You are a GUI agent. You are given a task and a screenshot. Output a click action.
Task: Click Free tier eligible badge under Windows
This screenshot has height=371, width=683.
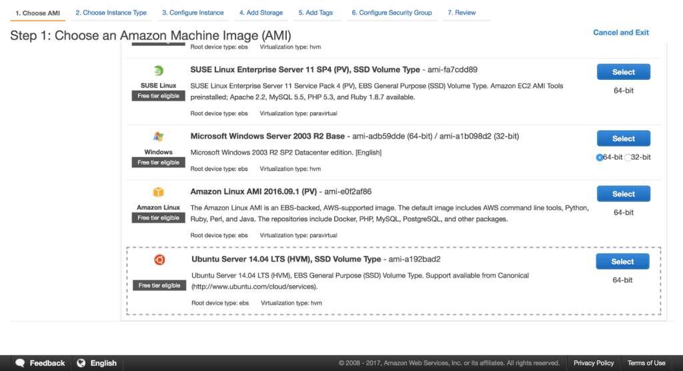pos(159,163)
